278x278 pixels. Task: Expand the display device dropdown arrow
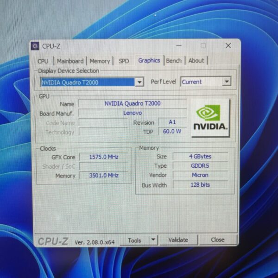click(x=139, y=82)
